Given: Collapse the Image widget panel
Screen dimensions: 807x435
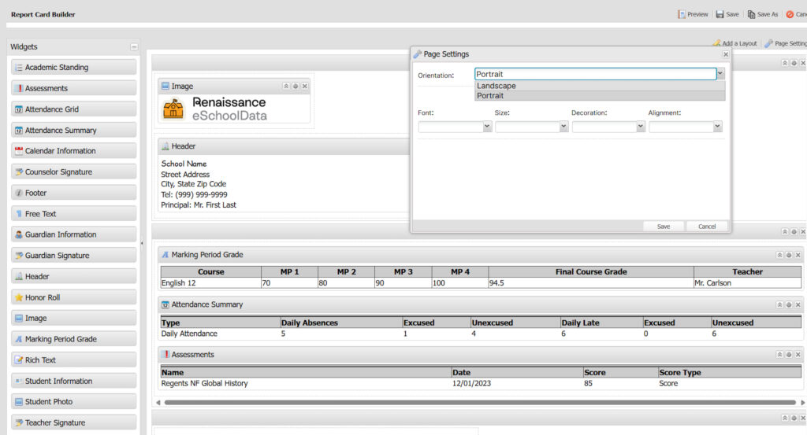Looking at the screenshot, I should [286, 86].
